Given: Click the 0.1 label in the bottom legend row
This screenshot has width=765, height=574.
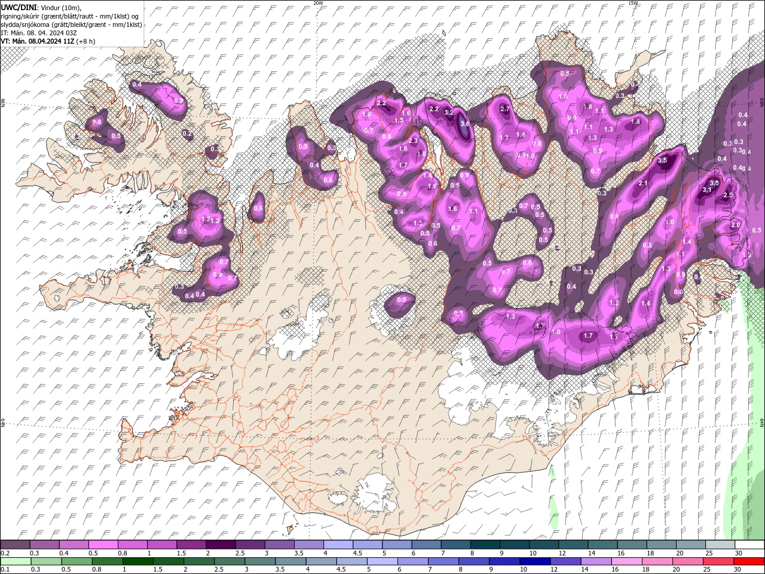Looking at the screenshot, I should pos(4,570).
